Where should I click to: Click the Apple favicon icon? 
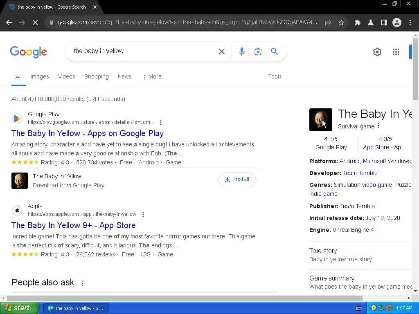(17, 211)
